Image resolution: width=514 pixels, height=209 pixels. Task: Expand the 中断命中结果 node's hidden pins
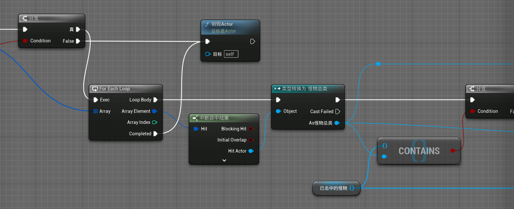pyautogui.click(x=224, y=160)
